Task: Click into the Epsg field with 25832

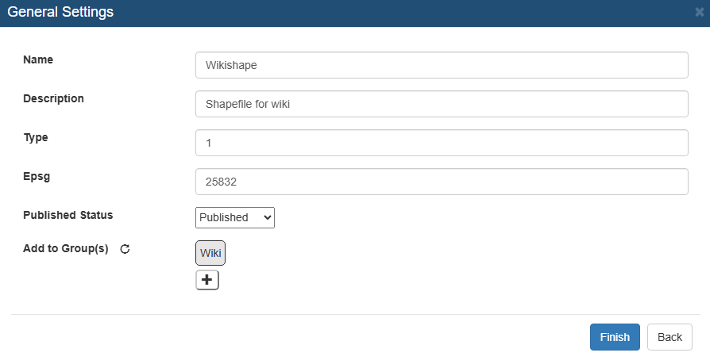Action: [442, 182]
